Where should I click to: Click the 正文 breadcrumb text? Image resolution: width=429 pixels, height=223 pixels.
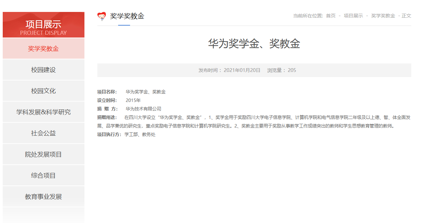click(407, 16)
